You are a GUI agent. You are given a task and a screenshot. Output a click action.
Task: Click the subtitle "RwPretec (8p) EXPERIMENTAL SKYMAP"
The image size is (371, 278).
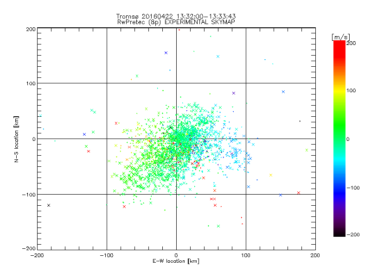pos(176,22)
